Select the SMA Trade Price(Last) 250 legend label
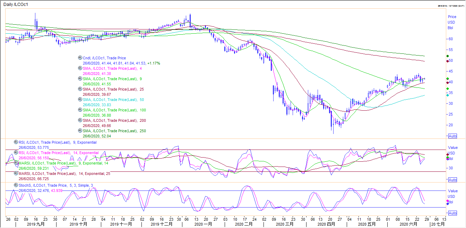Image resolution: width=466 pixels, height=228 pixels. tap(114, 131)
